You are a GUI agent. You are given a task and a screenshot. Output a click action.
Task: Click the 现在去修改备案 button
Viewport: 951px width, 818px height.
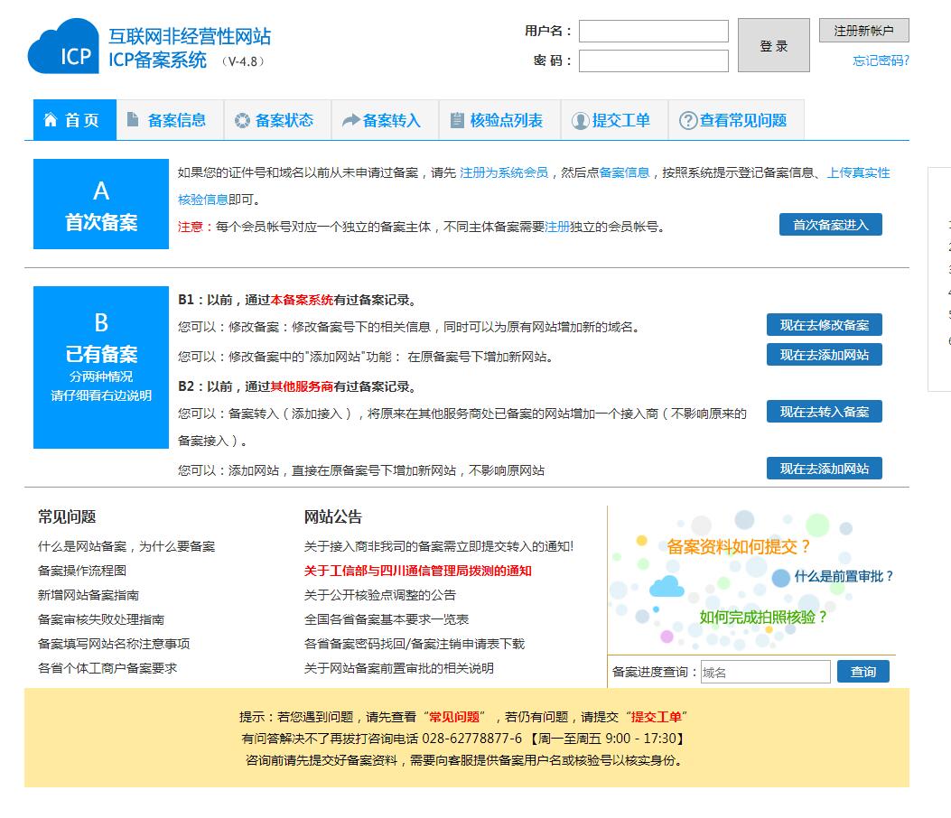825,325
